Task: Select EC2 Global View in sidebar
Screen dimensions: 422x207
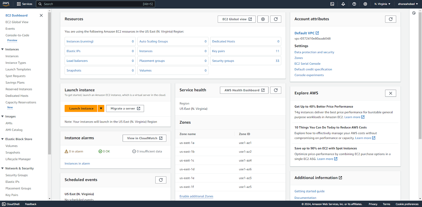Action: tap(17, 22)
